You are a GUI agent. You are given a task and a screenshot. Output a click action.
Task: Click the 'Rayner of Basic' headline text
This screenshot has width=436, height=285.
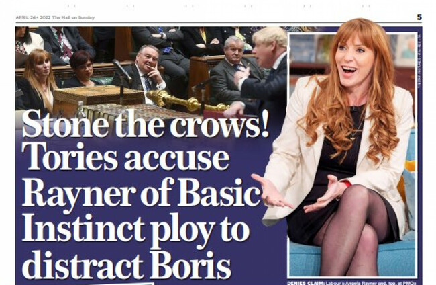pyautogui.click(x=142, y=194)
